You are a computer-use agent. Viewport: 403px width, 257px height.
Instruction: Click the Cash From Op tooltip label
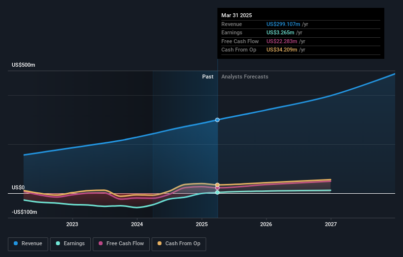(x=239, y=50)
